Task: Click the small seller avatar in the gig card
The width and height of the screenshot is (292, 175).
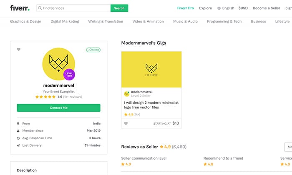Action: coord(127,94)
